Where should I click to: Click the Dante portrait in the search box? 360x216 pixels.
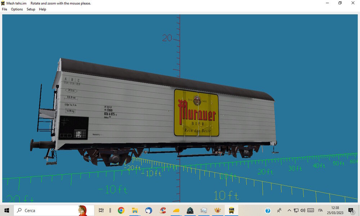tap(82, 210)
